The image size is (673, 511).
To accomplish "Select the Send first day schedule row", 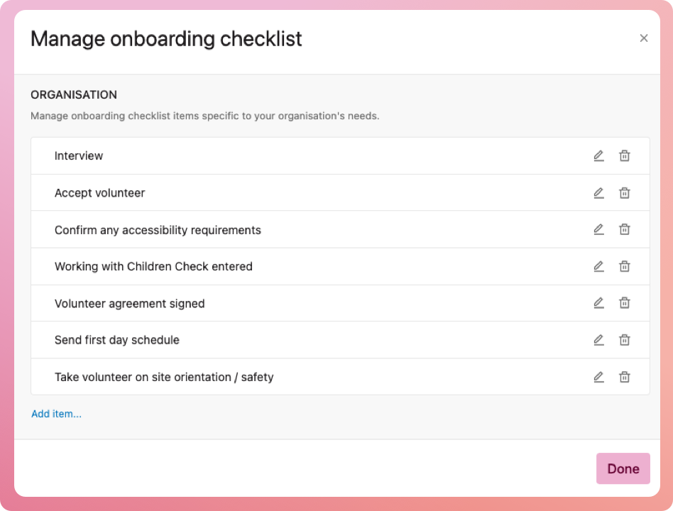I will 117,340.
